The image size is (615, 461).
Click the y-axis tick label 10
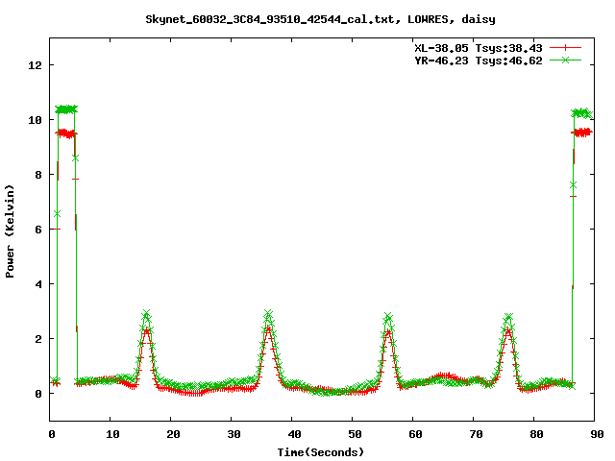[35, 120]
